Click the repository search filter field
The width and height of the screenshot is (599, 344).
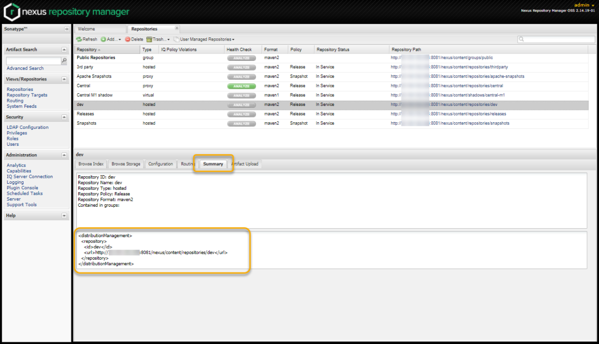click(556, 39)
